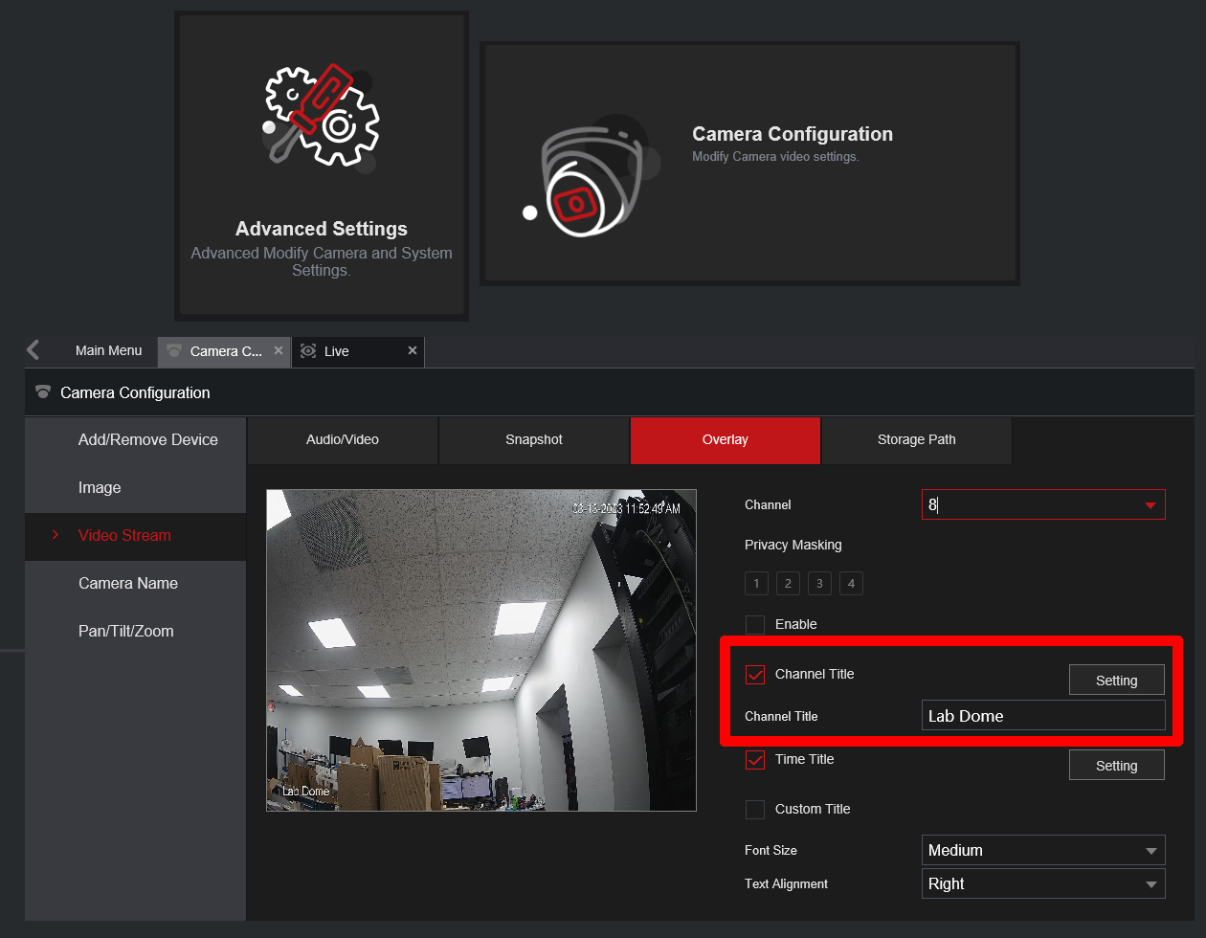
Task: Uncheck the Channel Title checkbox
Action: point(755,674)
